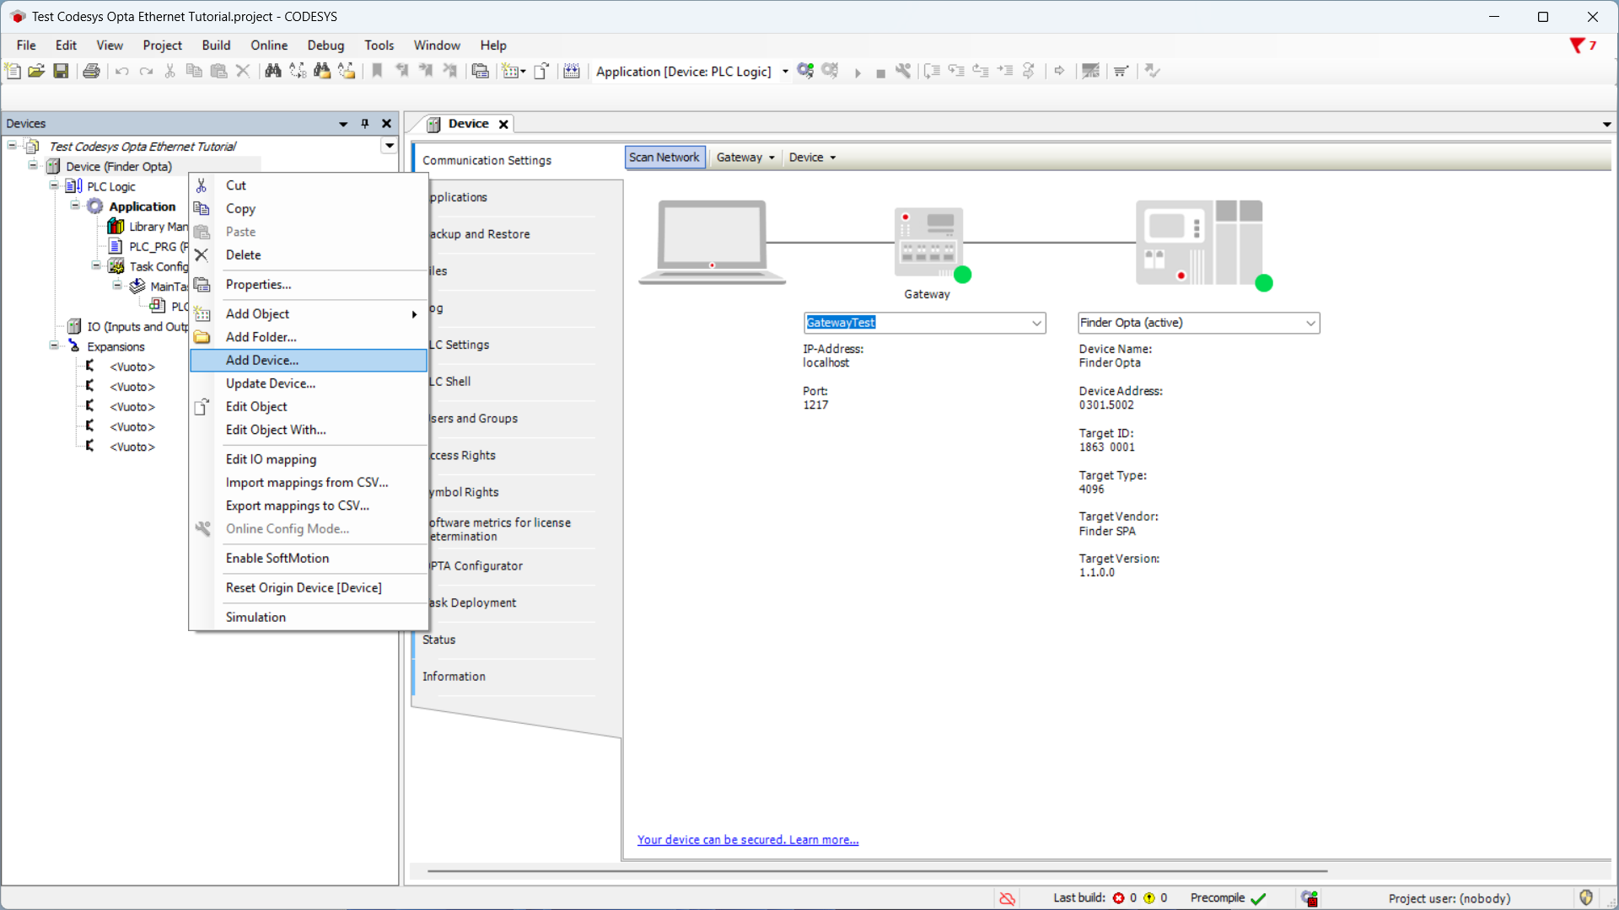Click the Print toolbar icon
The image size is (1619, 910).
[91, 72]
